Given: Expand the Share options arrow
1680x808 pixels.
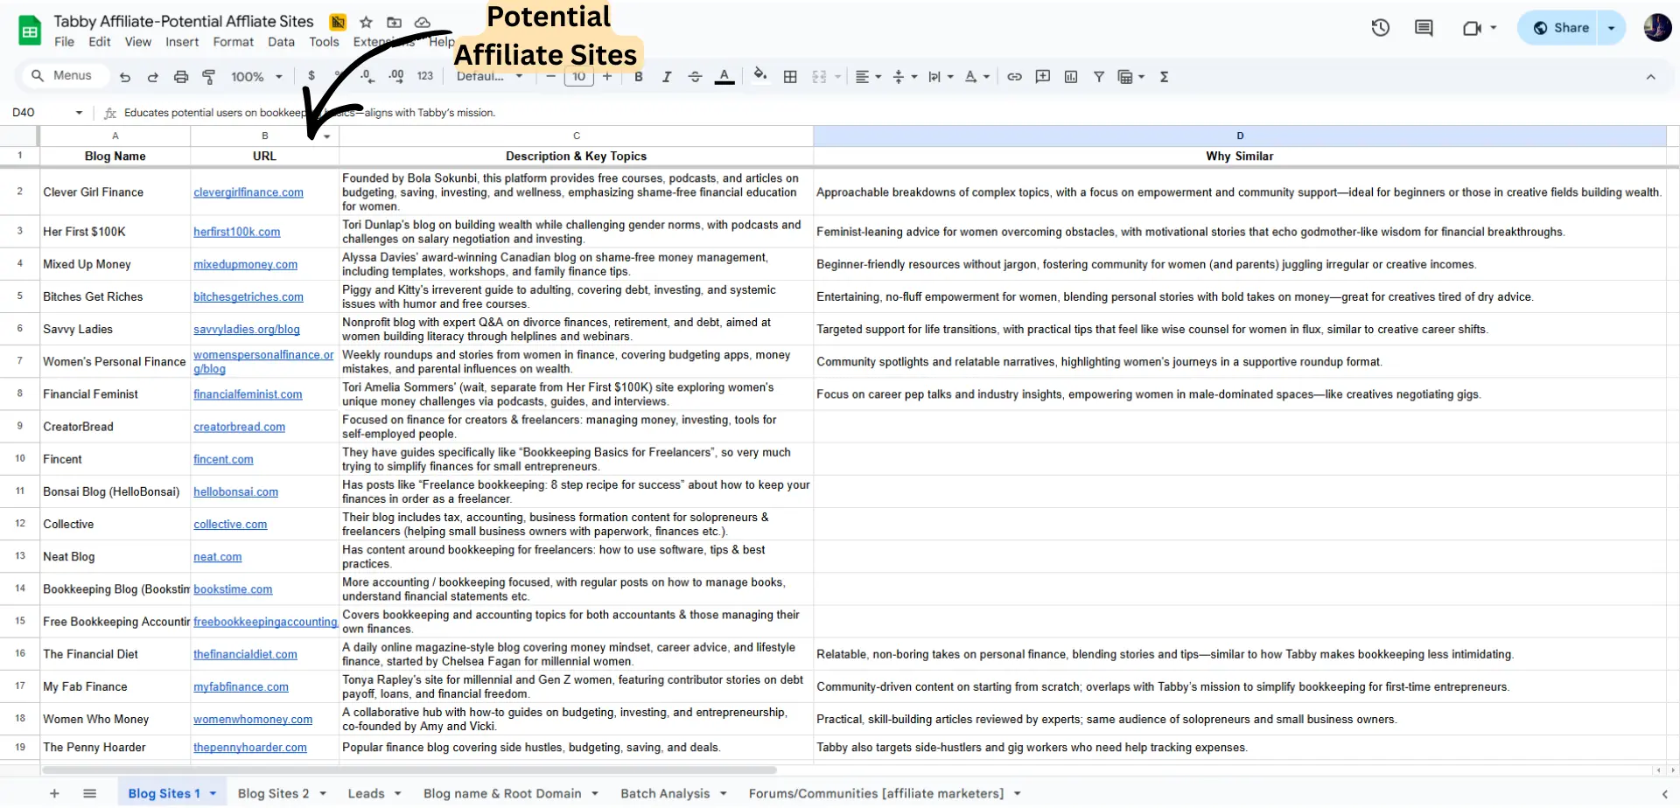Looking at the screenshot, I should tap(1613, 27).
